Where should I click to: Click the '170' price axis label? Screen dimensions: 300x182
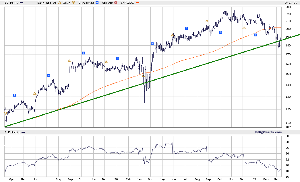pyautogui.click(x=288, y=54)
